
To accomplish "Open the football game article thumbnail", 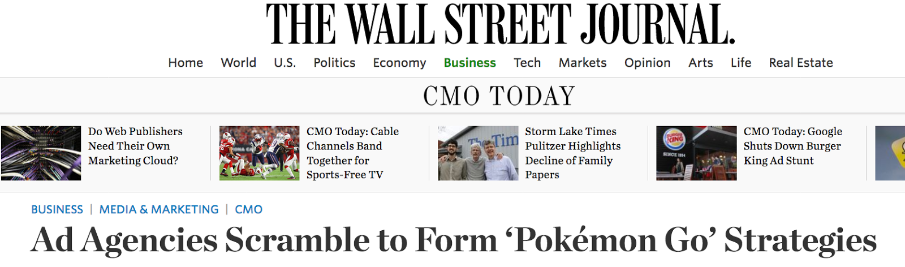I will 260,153.
